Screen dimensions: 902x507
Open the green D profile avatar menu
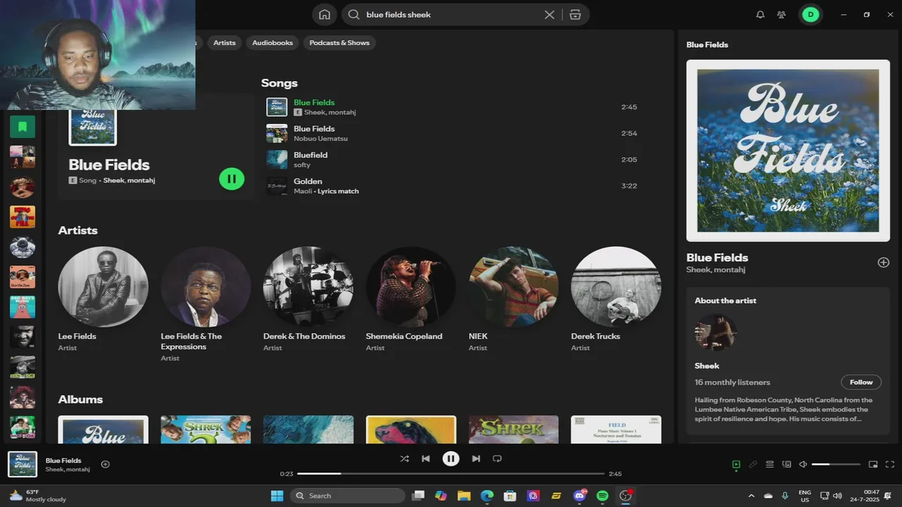coord(810,14)
